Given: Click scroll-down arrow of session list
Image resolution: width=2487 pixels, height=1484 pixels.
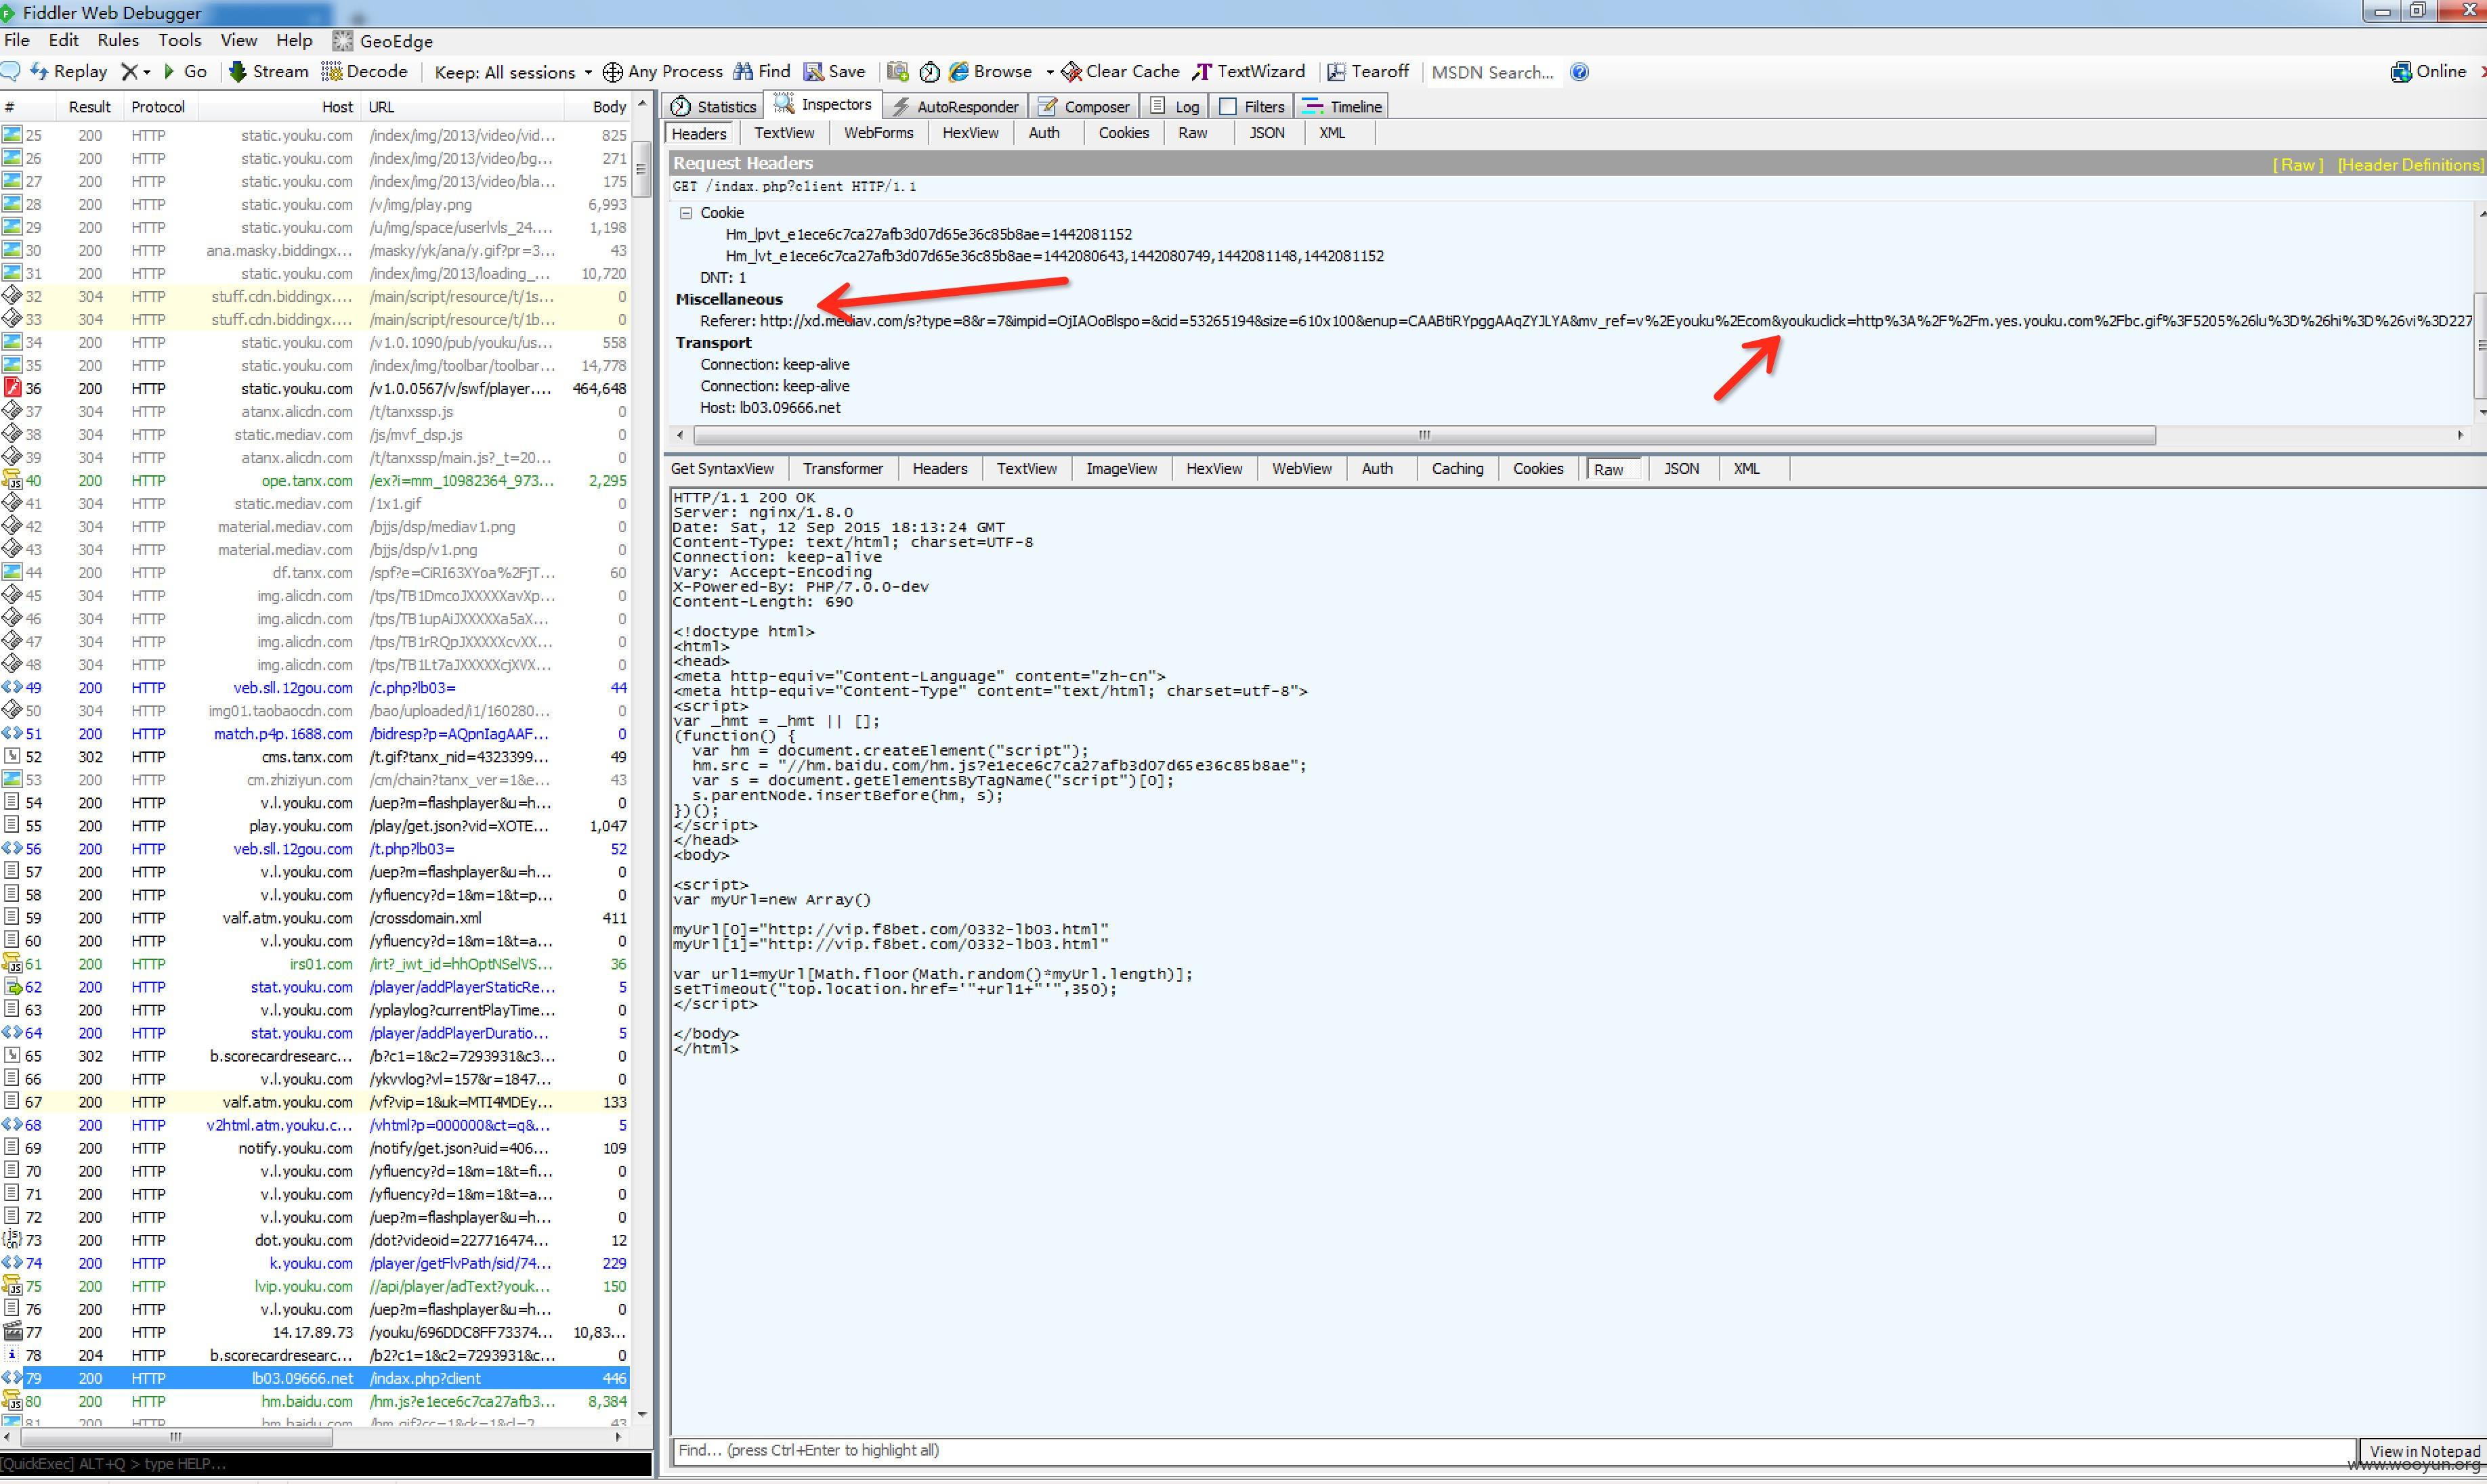Looking at the screenshot, I should click(642, 1416).
